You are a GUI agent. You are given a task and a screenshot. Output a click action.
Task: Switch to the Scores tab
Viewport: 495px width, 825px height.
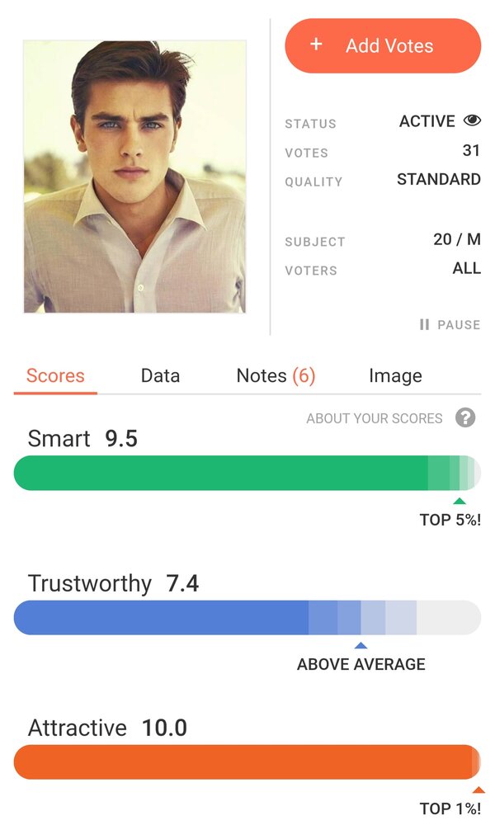tap(55, 375)
